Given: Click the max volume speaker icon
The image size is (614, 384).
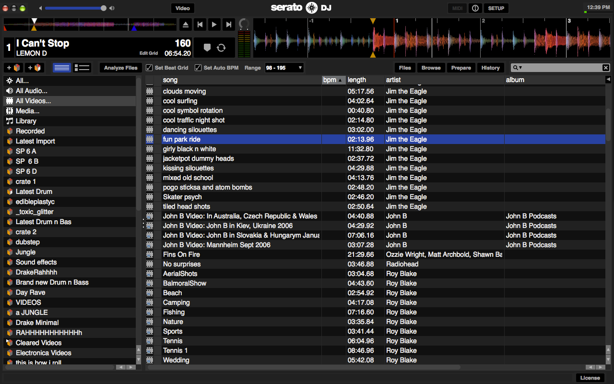Looking at the screenshot, I should (112, 8).
